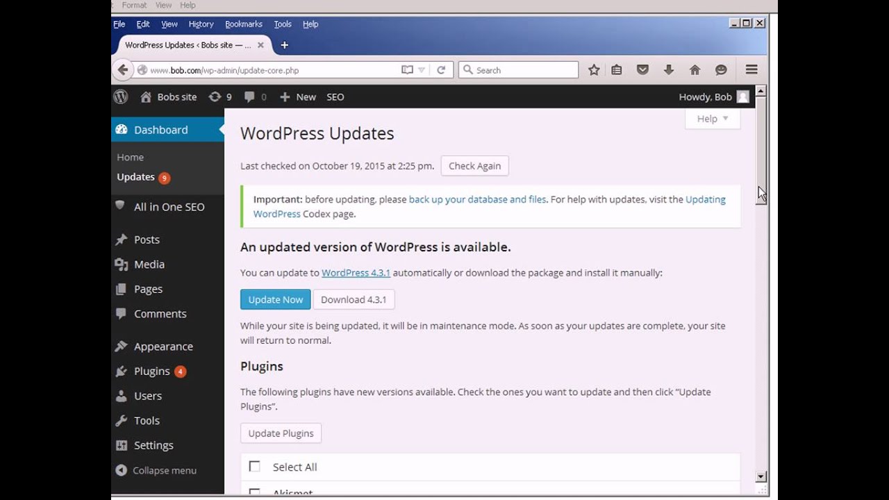Collapse menu using the arrow icon
The height and width of the screenshot is (500, 889).
[122, 470]
